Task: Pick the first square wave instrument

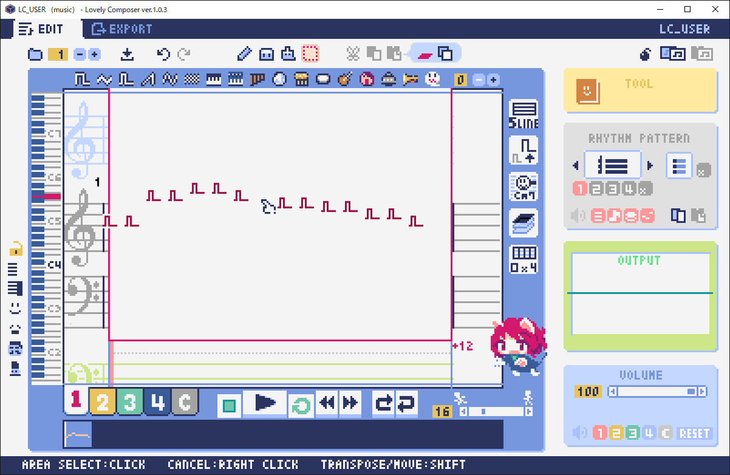Action: pyautogui.click(x=82, y=79)
